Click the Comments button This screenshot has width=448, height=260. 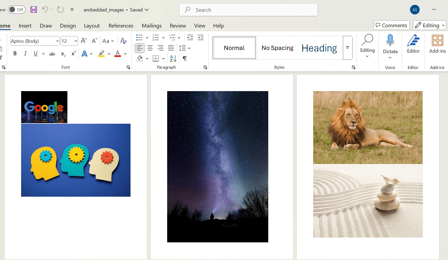coord(392,25)
